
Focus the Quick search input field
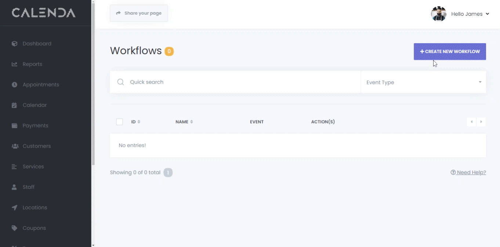[242, 82]
